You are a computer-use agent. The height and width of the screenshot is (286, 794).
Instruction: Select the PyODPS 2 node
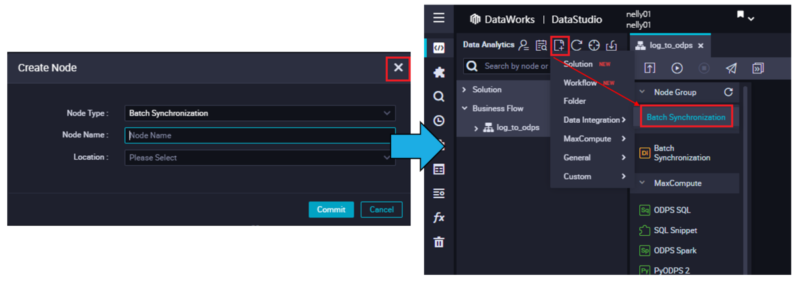click(x=664, y=270)
